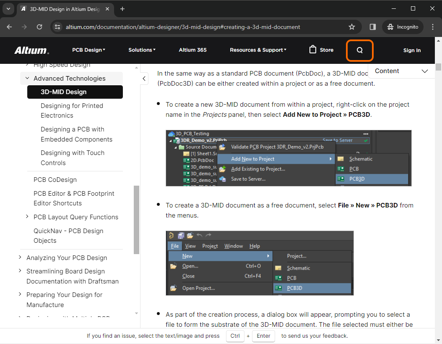Open QuickNav - PCB Design Objects

point(68,236)
